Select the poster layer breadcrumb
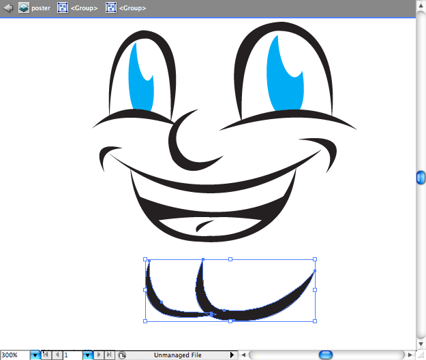 click(x=34, y=8)
